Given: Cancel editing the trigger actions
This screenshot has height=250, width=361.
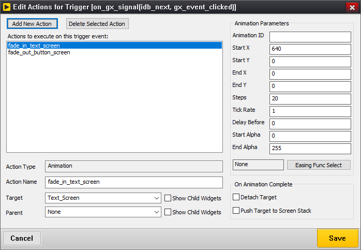Looking at the screenshot, I should click(x=22, y=238).
